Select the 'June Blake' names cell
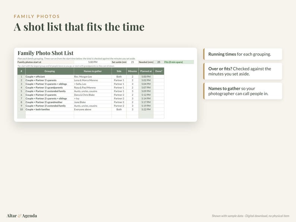296x222 pixels. 93,102
